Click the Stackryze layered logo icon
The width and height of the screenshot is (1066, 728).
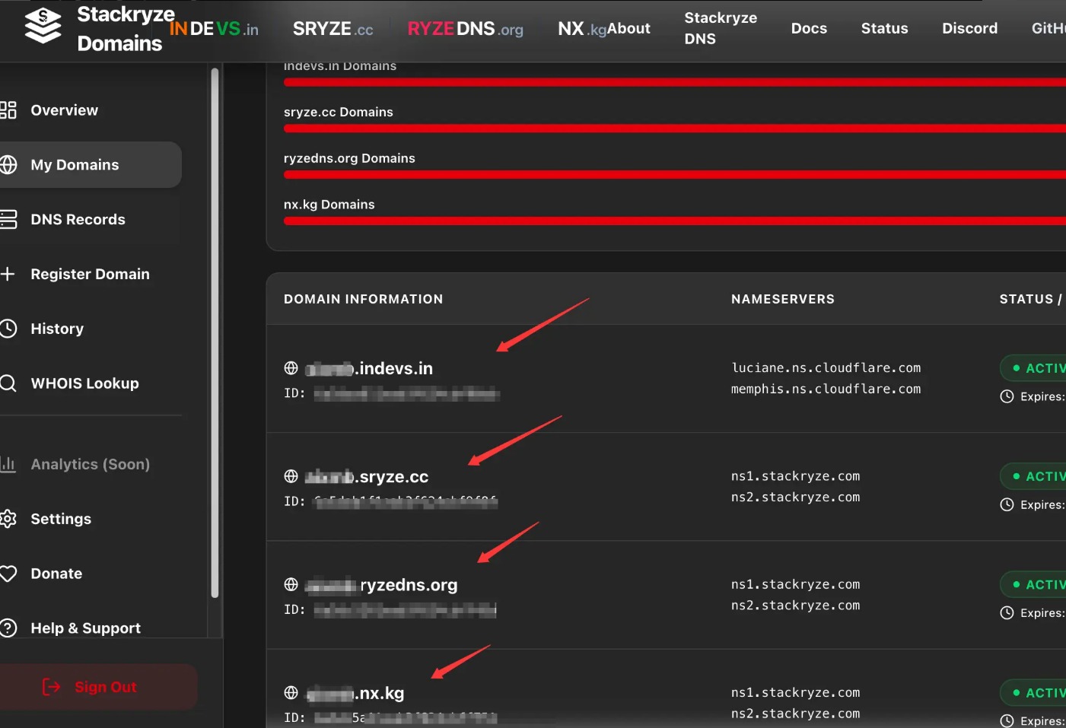(43, 27)
